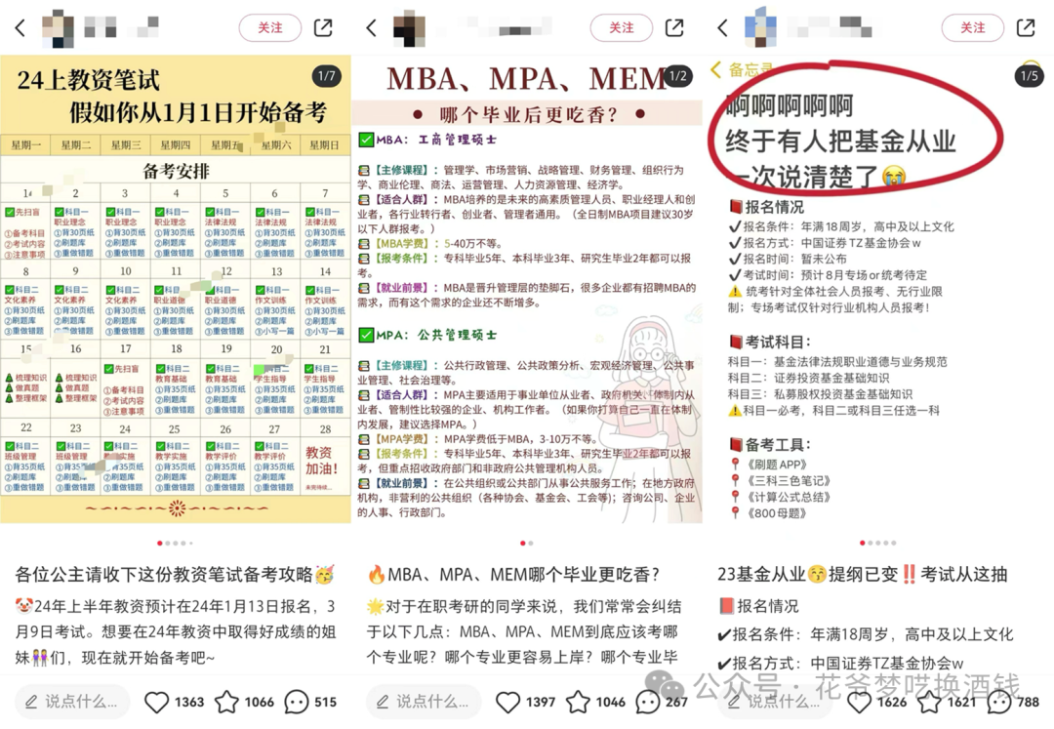Open the 267 comments on the MBA post
The image size is (1054, 729).
click(x=648, y=702)
